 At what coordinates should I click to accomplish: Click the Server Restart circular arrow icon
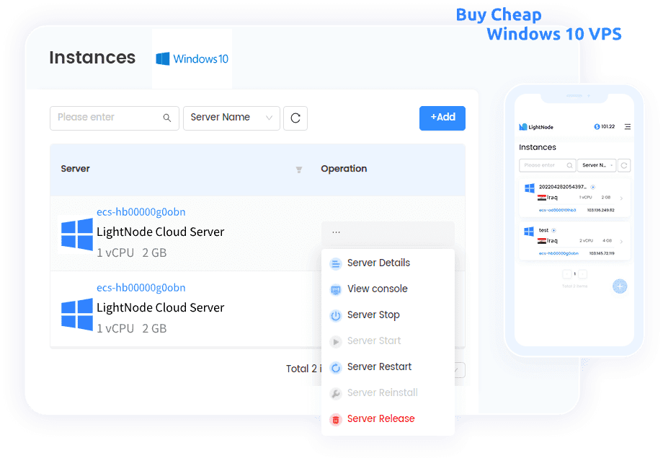pyautogui.click(x=335, y=366)
